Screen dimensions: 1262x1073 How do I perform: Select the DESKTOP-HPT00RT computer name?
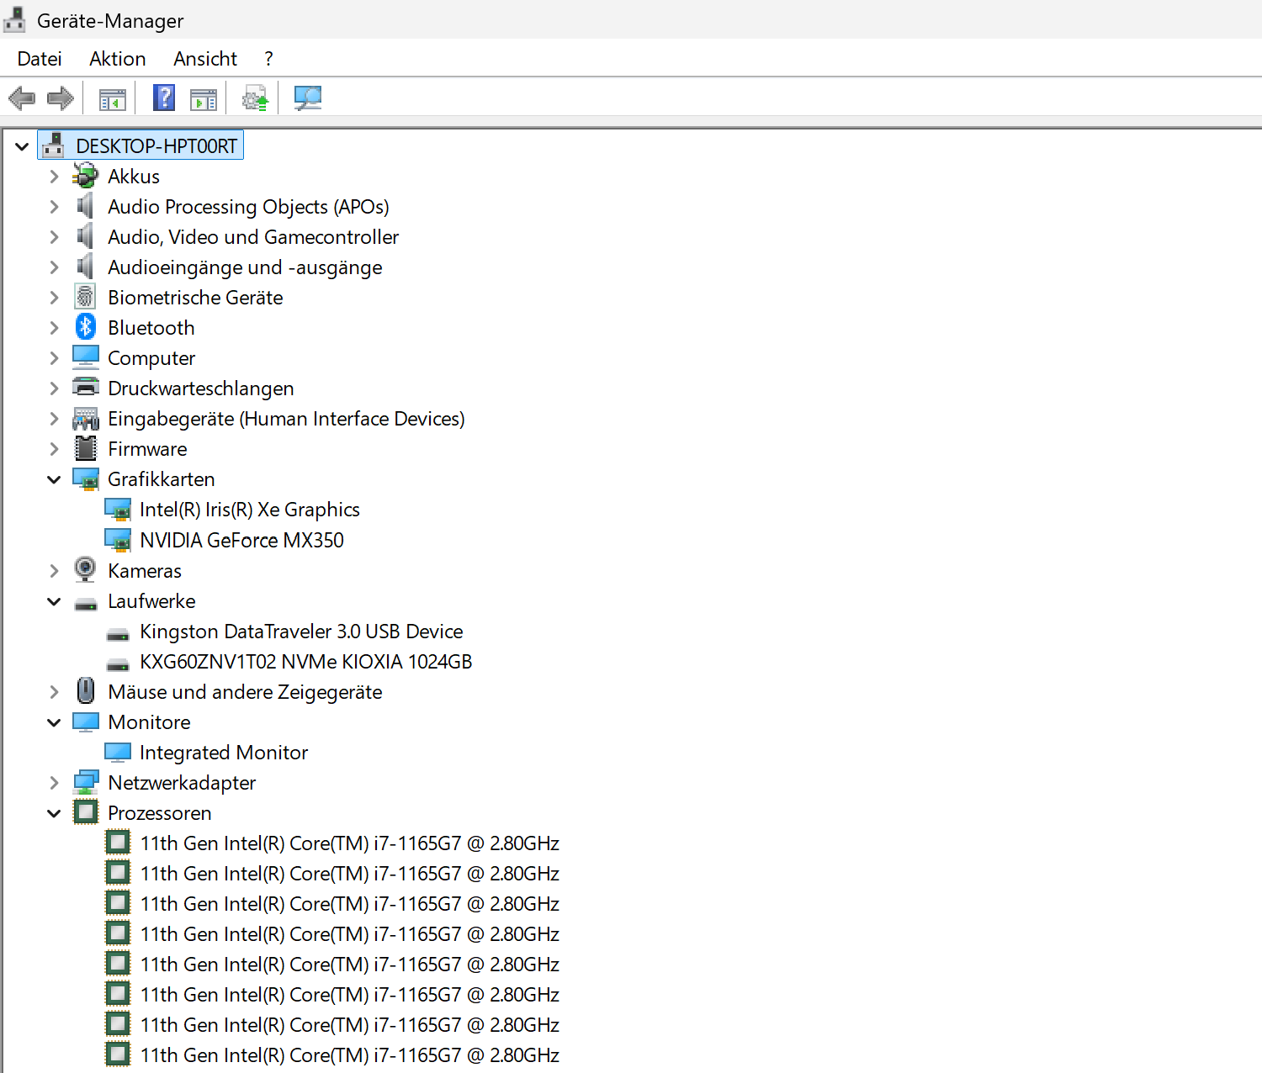click(156, 146)
